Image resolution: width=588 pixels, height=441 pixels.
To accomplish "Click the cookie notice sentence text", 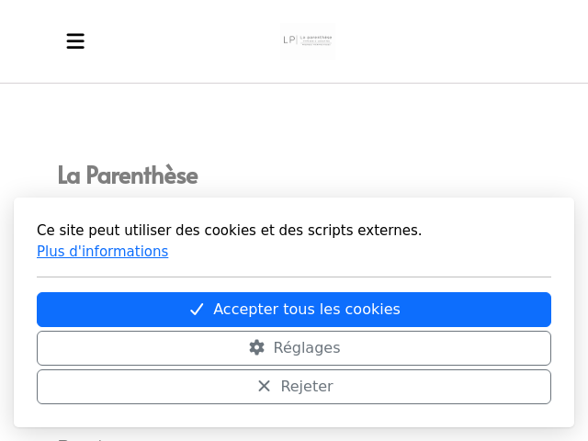I will coord(229,231).
